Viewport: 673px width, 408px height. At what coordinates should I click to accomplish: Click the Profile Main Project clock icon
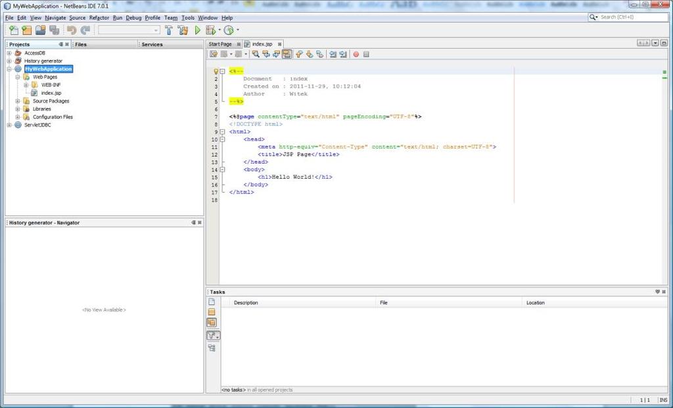pyautogui.click(x=229, y=30)
